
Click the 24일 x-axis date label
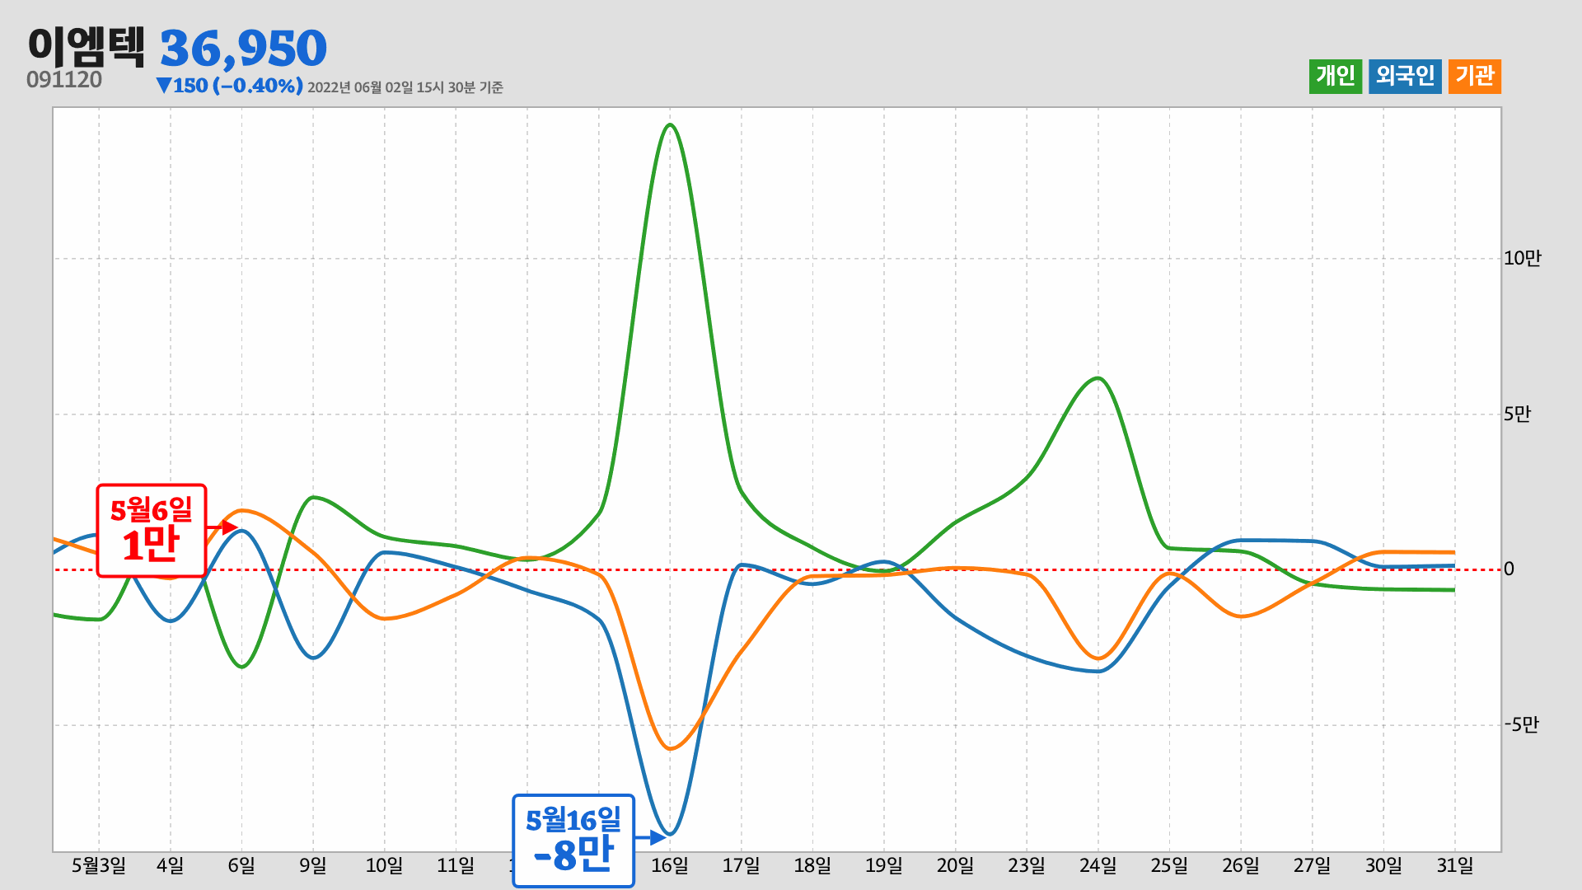(x=1098, y=866)
